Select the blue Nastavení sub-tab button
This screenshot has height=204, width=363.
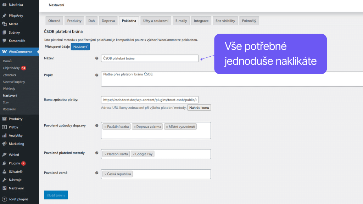click(80, 47)
